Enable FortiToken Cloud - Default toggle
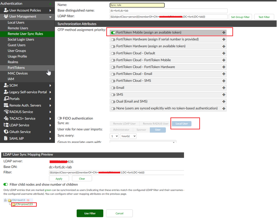 113,53
